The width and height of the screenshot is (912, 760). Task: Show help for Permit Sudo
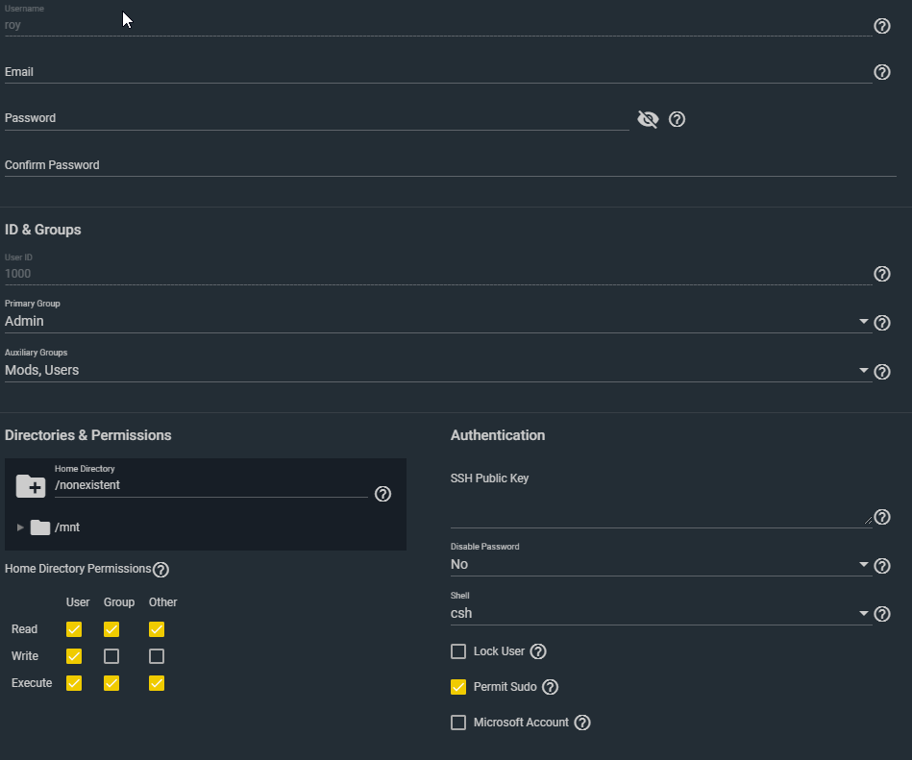(551, 687)
